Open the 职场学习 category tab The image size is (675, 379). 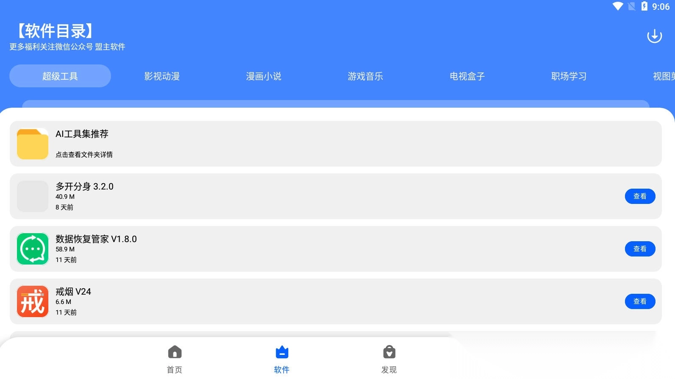click(569, 76)
